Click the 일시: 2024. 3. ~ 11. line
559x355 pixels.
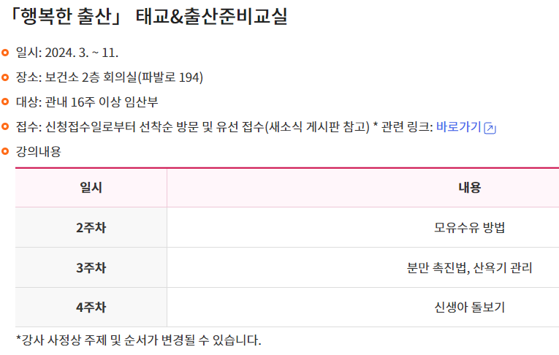[67, 53]
